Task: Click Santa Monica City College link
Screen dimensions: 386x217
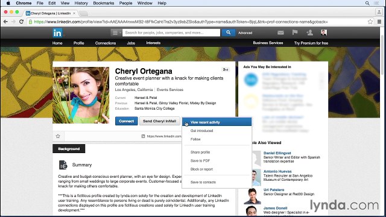Action: [x=154, y=108]
